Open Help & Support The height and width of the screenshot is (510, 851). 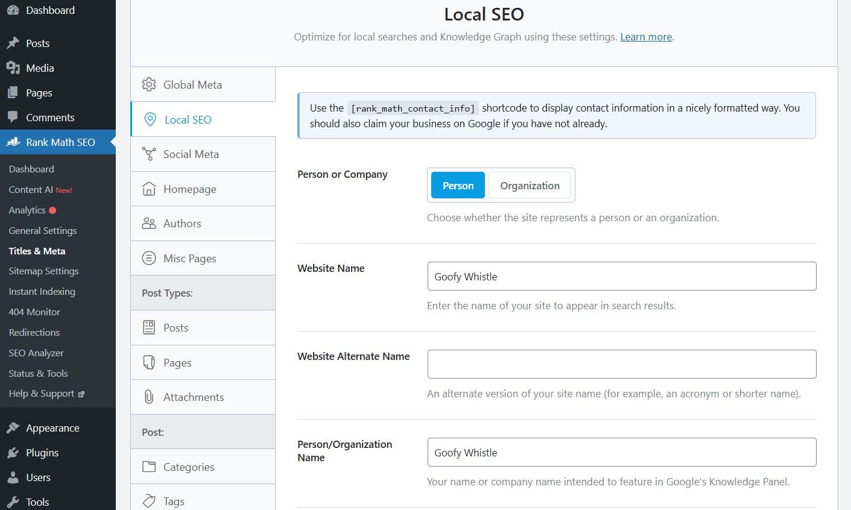(42, 393)
